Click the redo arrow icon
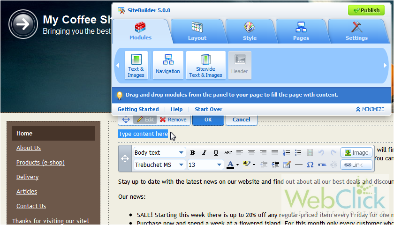This screenshot has height=225, width=394. click(x=333, y=153)
